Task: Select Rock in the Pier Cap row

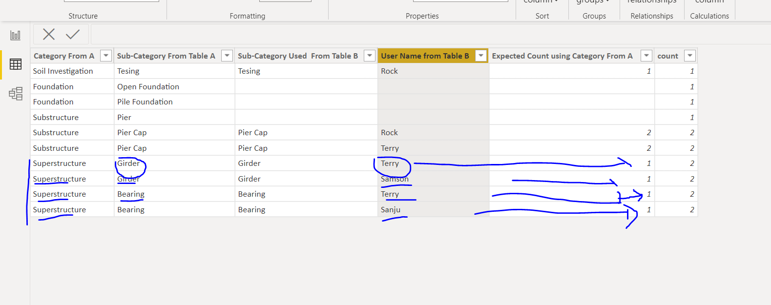Action: [x=433, y=132]
